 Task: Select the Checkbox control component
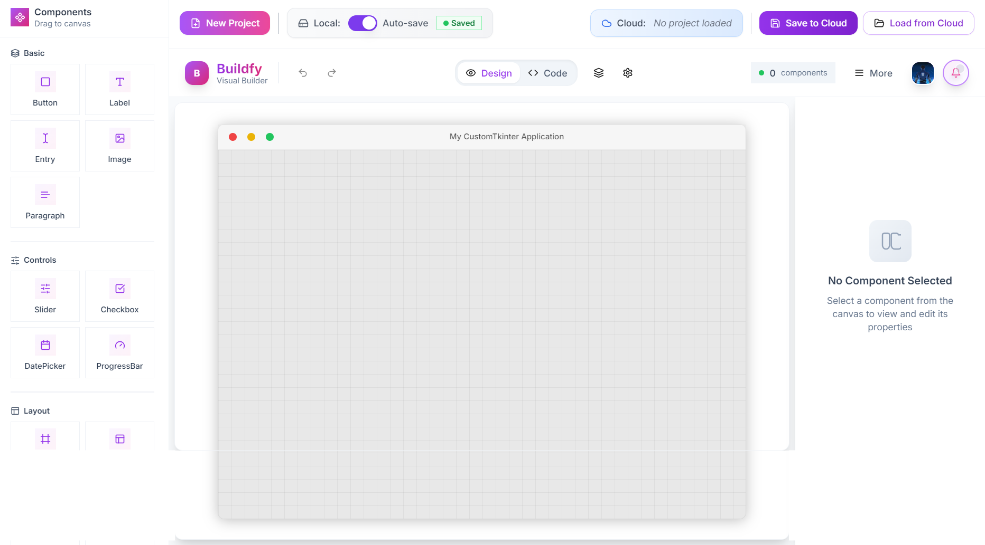coord(119,296)
